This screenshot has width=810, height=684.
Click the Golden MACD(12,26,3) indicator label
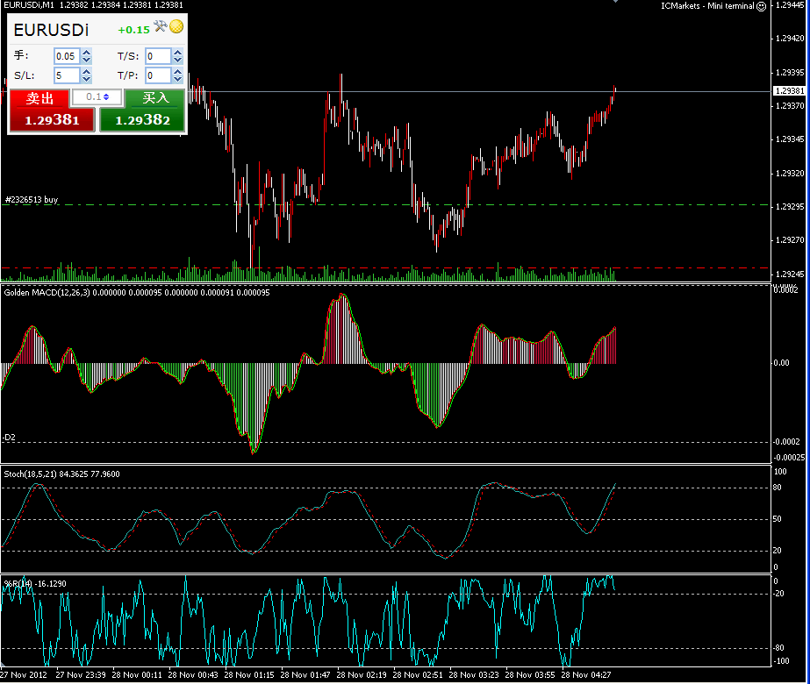coord(47,293)
